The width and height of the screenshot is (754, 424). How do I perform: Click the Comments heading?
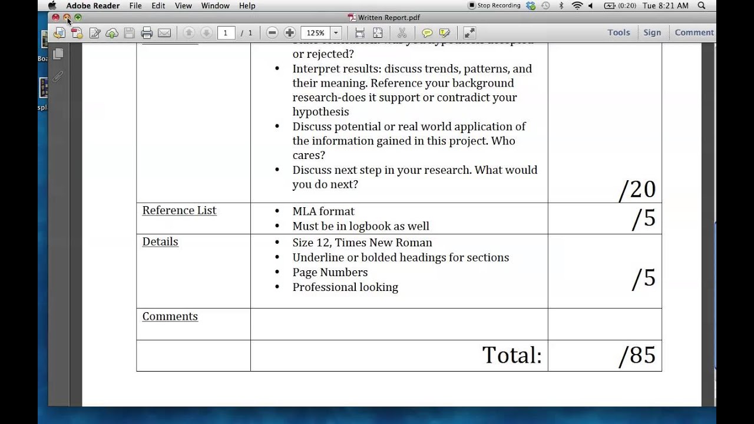[x=170, y=316]
